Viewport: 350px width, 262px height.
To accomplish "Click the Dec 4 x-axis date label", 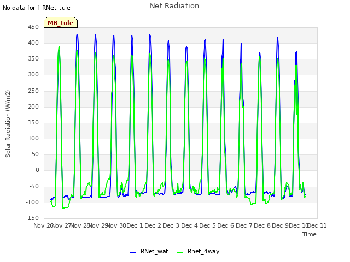I will (189, 225).
